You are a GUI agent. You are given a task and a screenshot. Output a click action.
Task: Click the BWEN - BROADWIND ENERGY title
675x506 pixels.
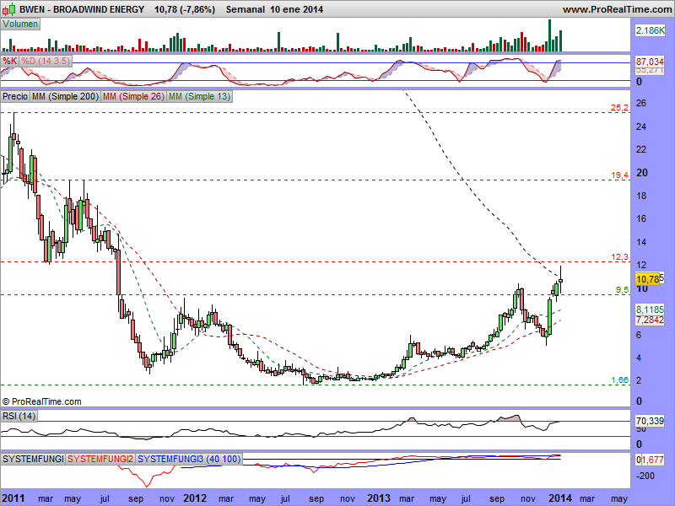pyautogui.click(x=82, y=9)
